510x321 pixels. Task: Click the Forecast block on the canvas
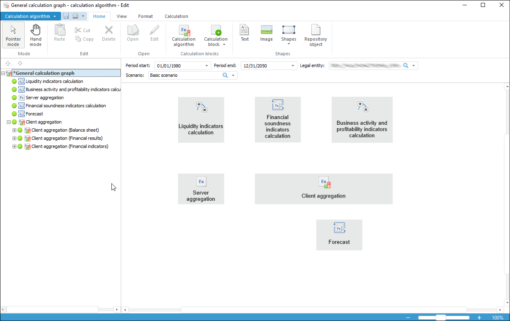coord(339,235)
